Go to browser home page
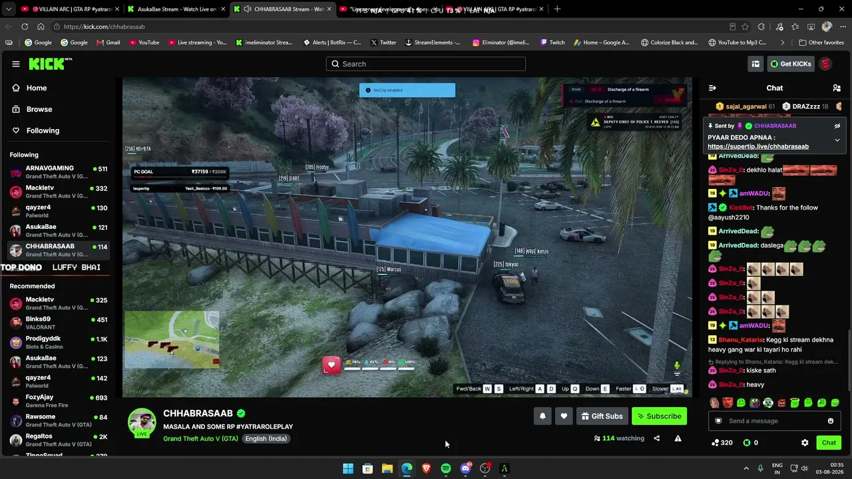Image resolution: width=852 pixels, height=479 pixels. (x=41, y=27)
